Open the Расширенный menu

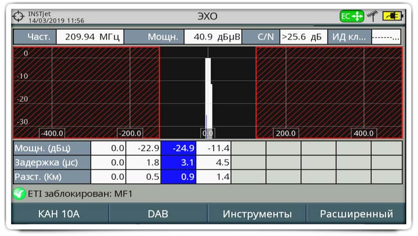(x=356, y=214)
